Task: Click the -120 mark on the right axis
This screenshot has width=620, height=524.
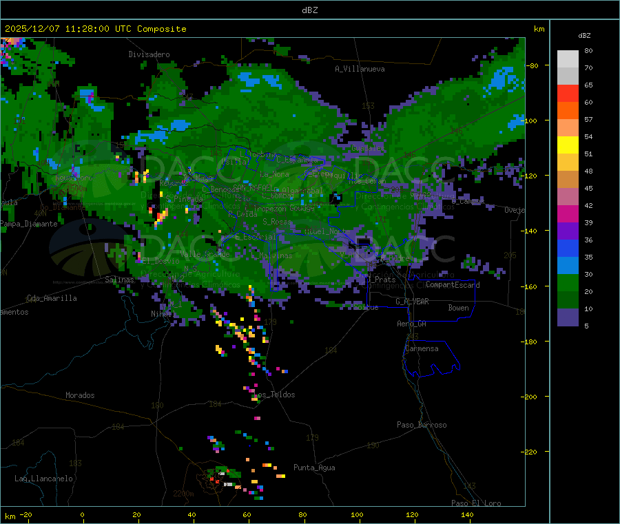Action: (530, 176)
